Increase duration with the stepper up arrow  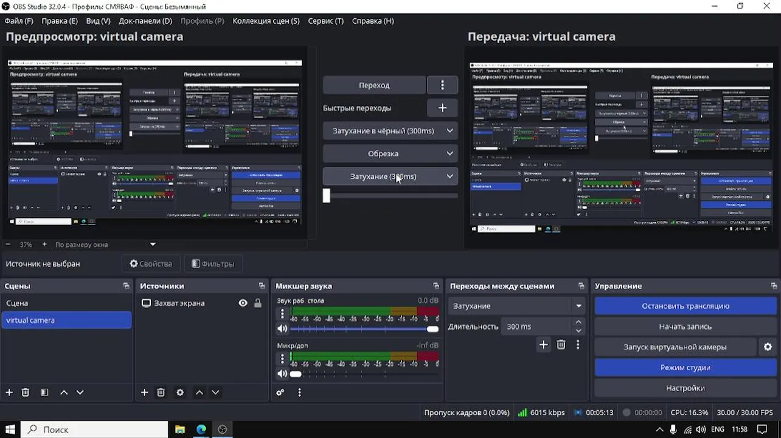point(578,322)
